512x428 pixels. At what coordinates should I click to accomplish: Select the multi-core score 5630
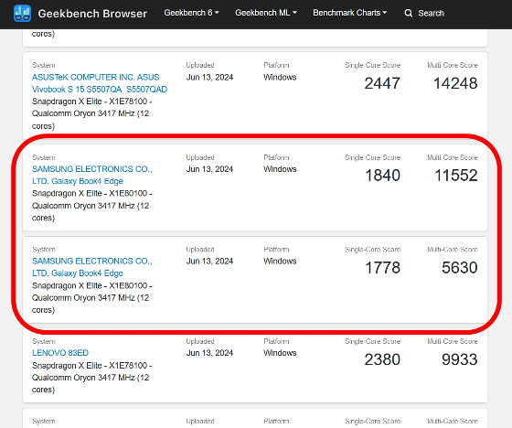click(x=459, y=268)
